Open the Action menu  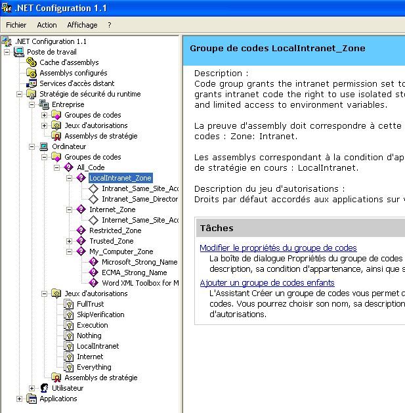click(x=47, y=25)
